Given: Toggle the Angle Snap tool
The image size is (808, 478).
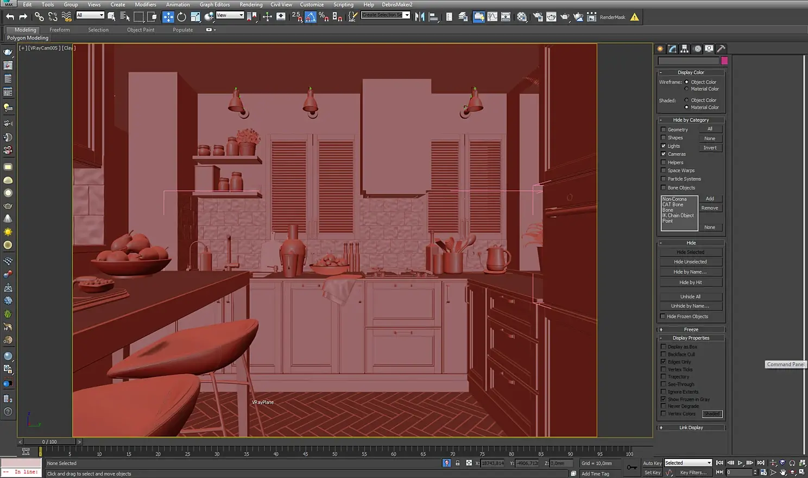Looking at the screenshot, I should pos(311,17).
